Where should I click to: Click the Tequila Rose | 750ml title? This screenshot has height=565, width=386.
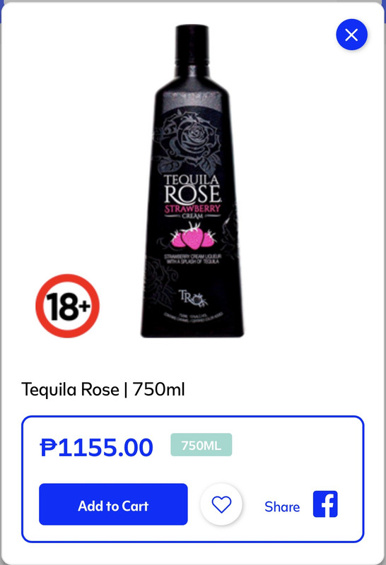[103, 390]
